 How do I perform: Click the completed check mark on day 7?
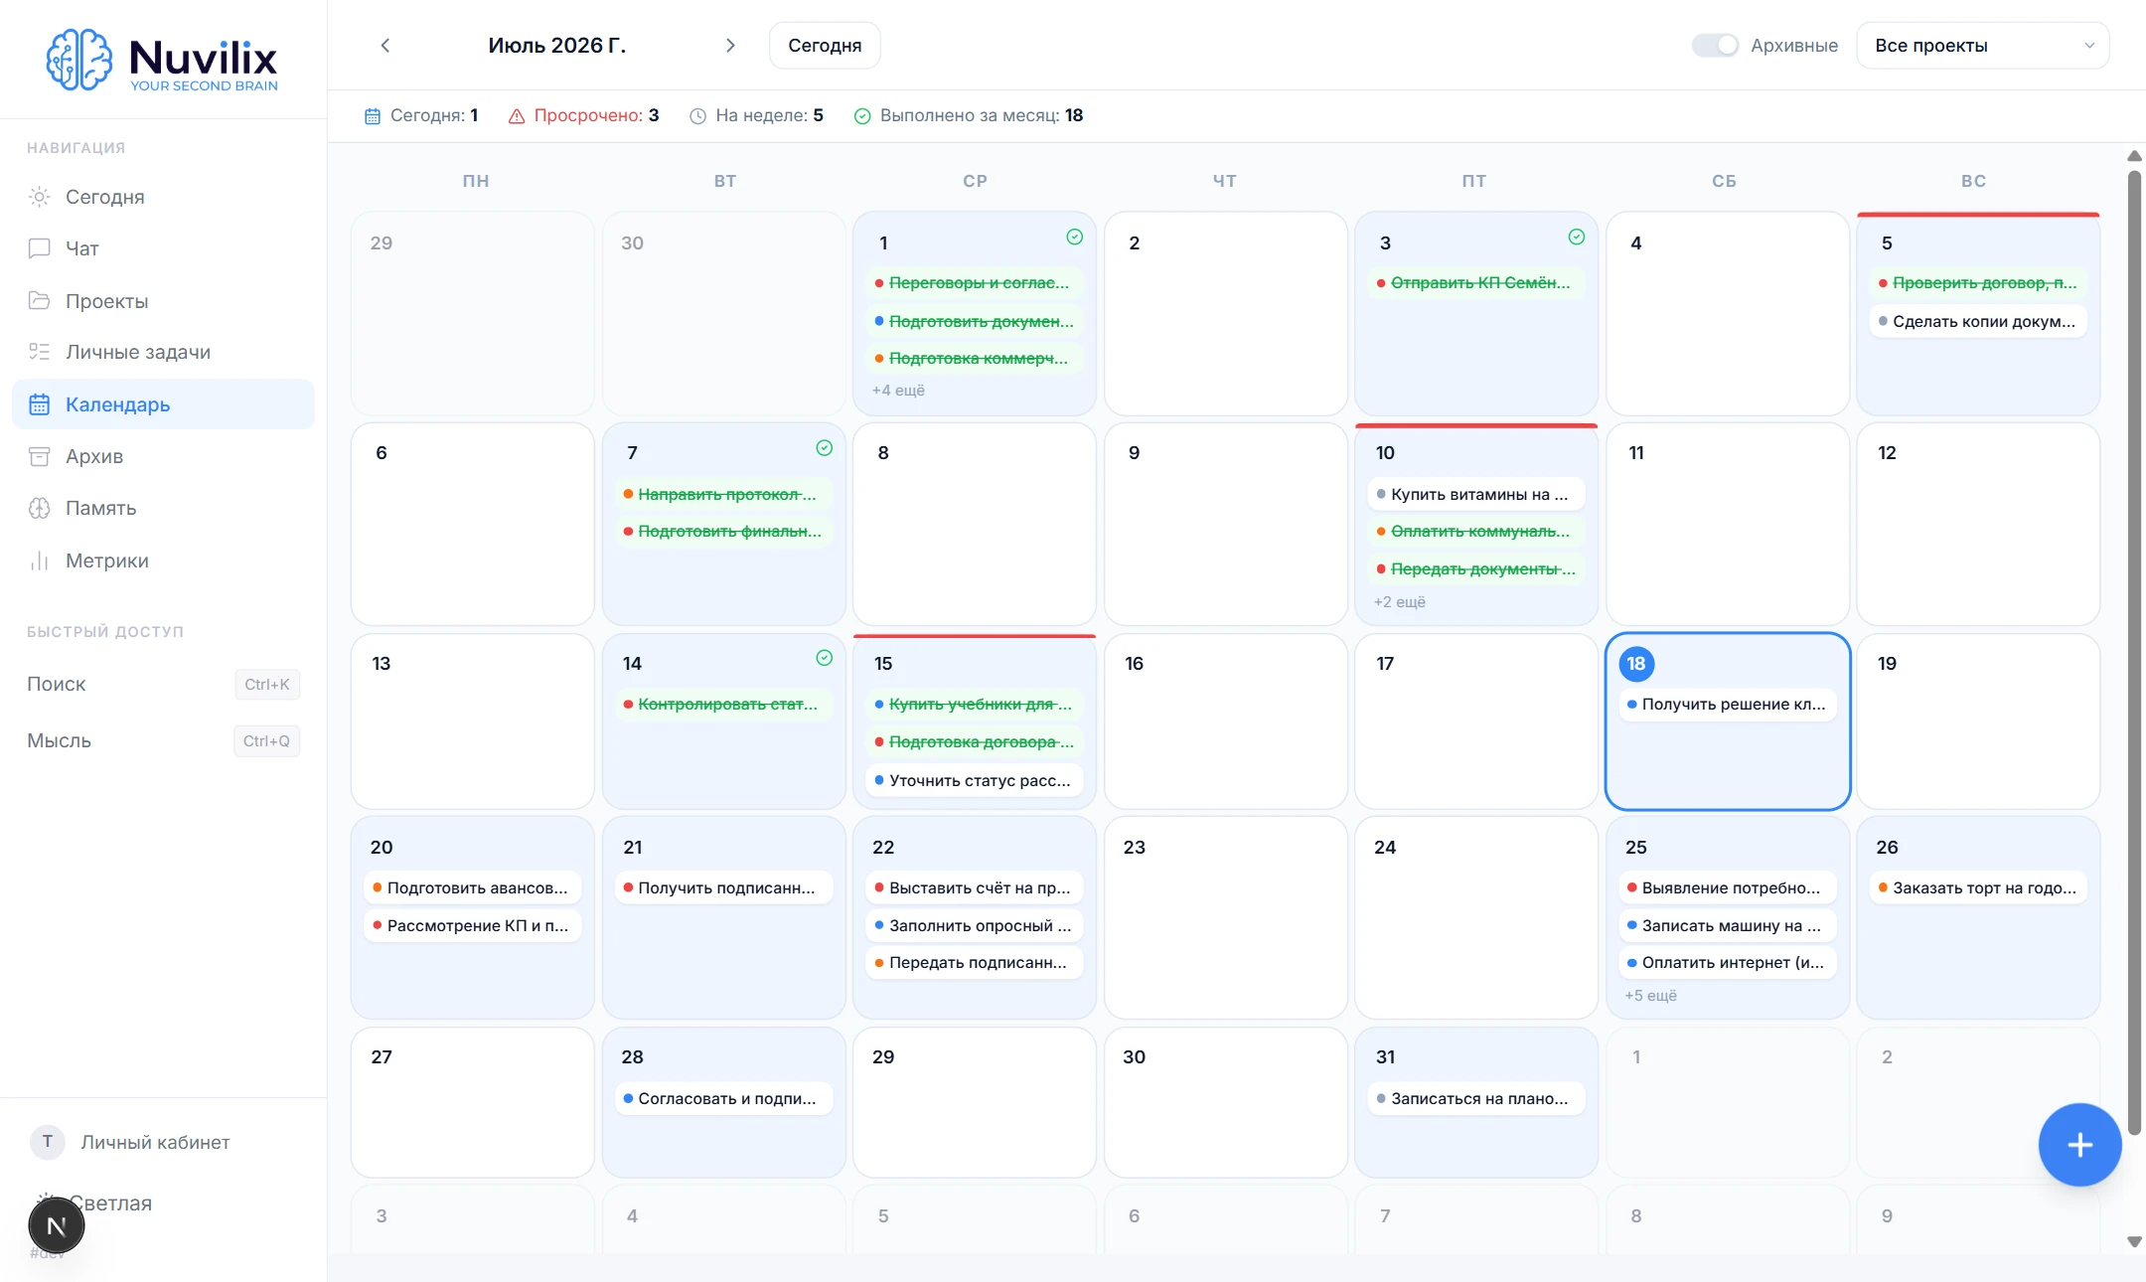pyautogui.click(x=825, y=448)
